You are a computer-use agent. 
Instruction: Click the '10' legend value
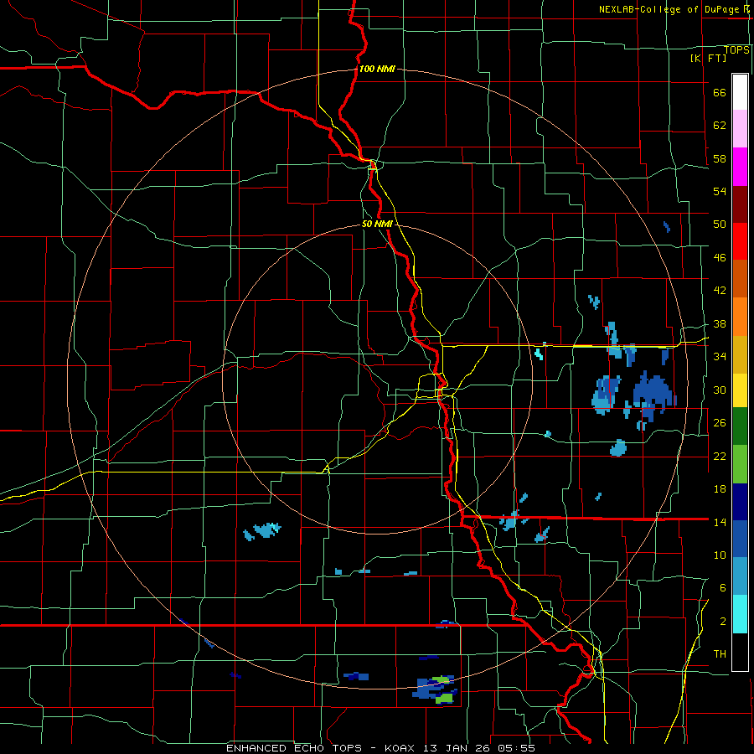[x=720, y=555]
